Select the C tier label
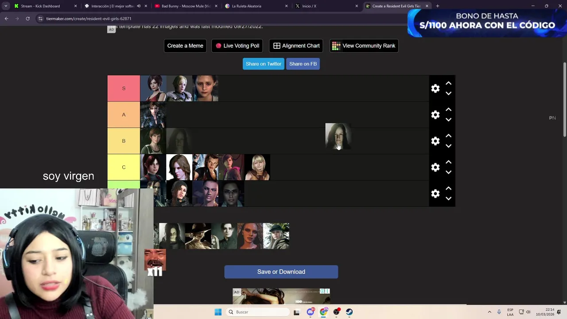 (x=124, y=167)
